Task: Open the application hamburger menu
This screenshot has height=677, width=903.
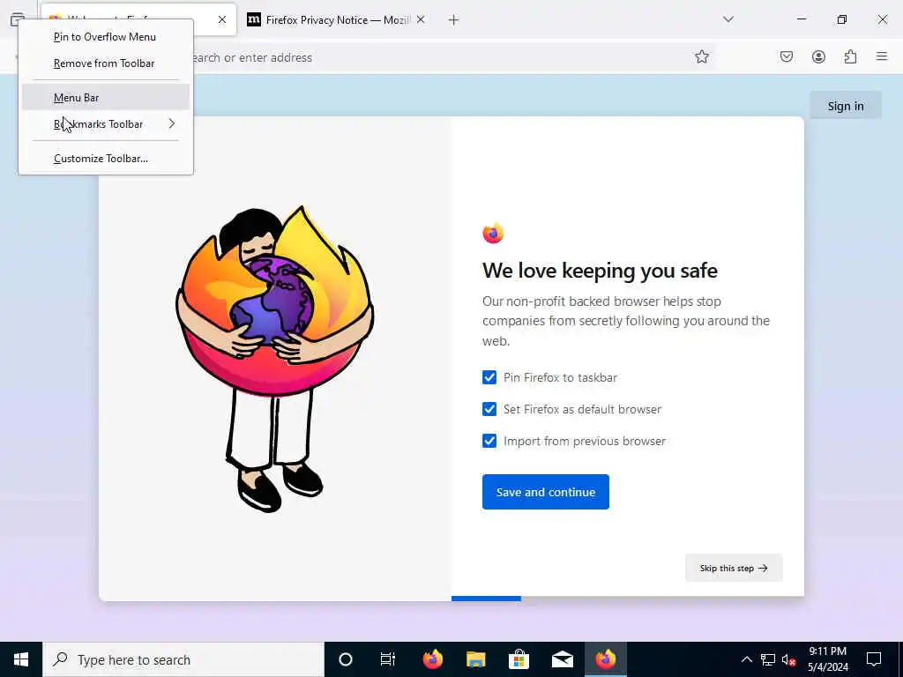Action: click(882, 56)
